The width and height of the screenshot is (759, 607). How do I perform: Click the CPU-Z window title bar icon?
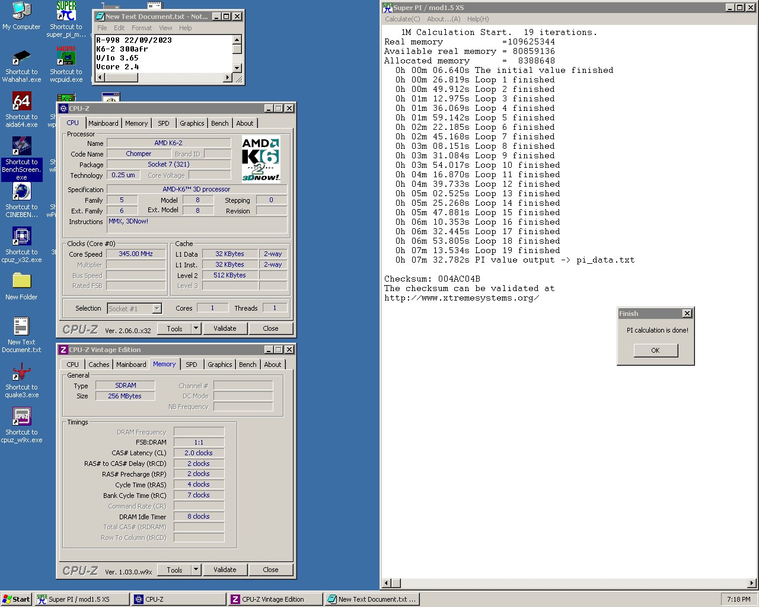pos(63,108)
